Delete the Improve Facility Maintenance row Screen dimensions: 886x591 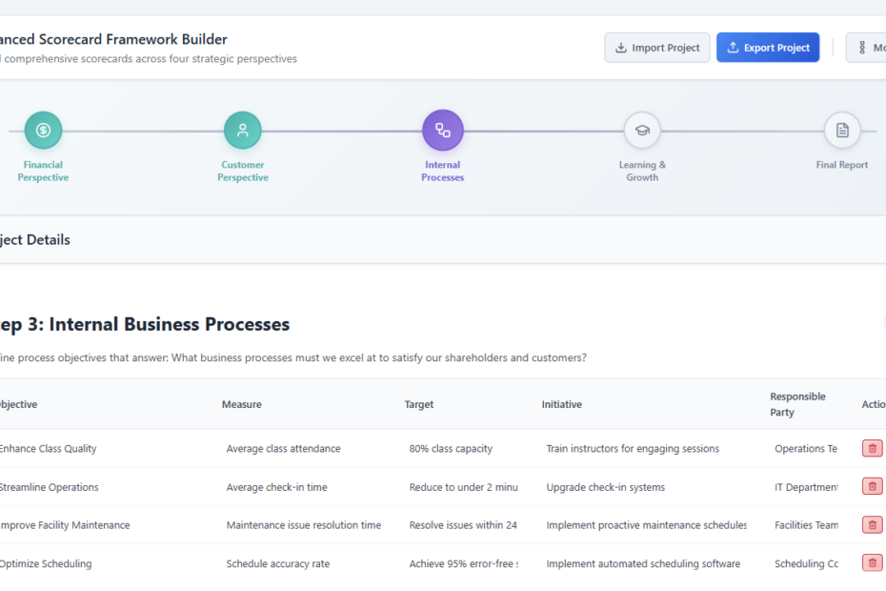click(872, 524)
